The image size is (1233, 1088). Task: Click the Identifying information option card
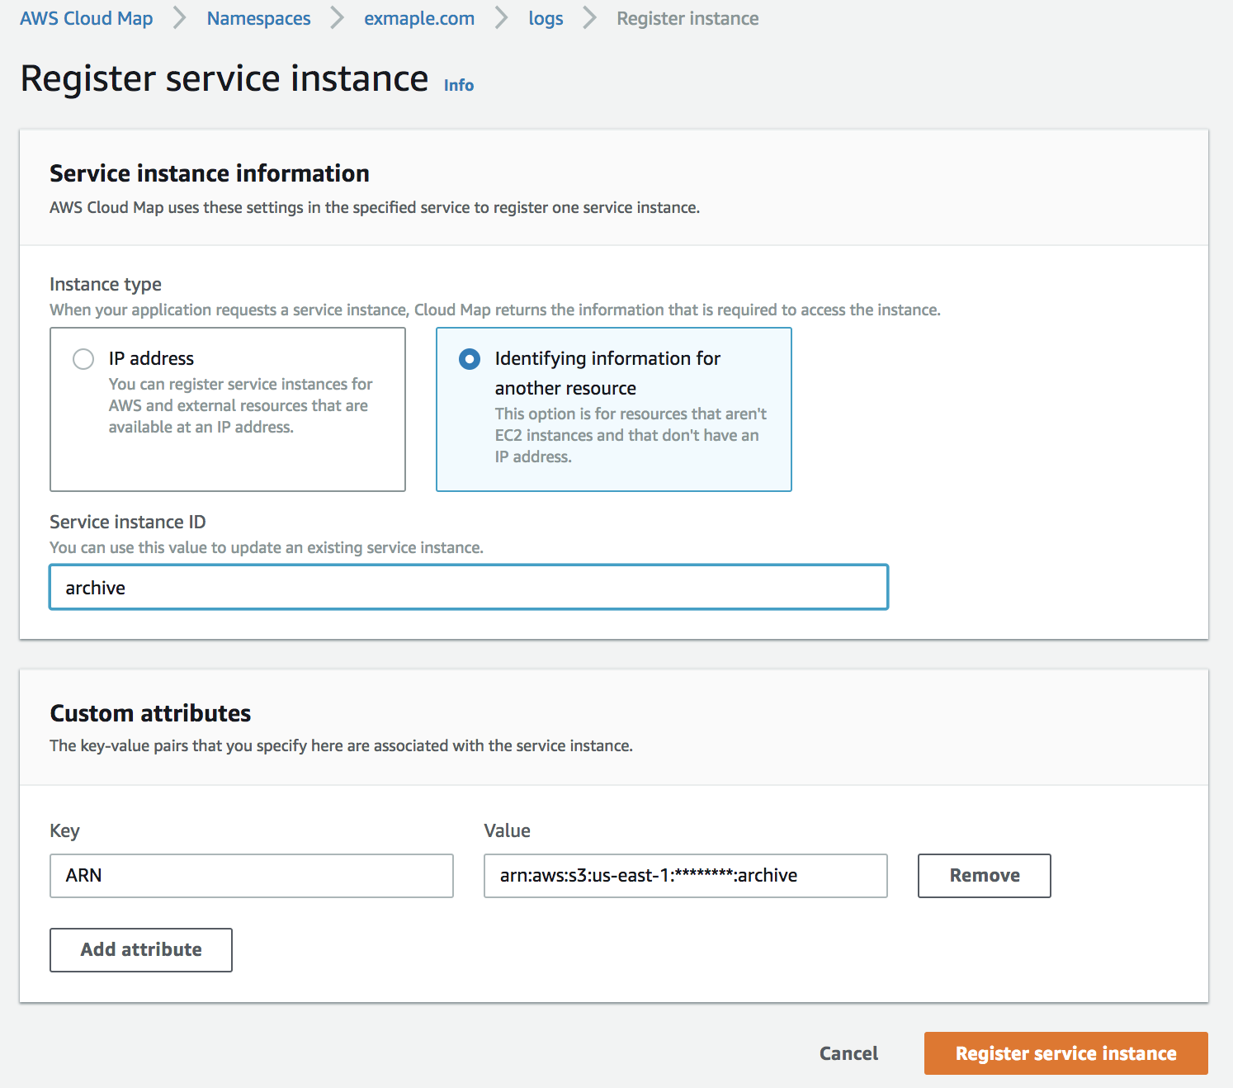click(613, 410)
